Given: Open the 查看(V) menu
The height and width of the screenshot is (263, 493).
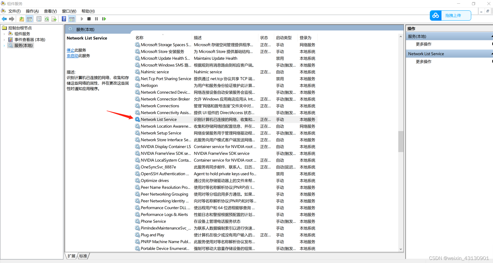Looking at the screenshot, I should [50, 11].
